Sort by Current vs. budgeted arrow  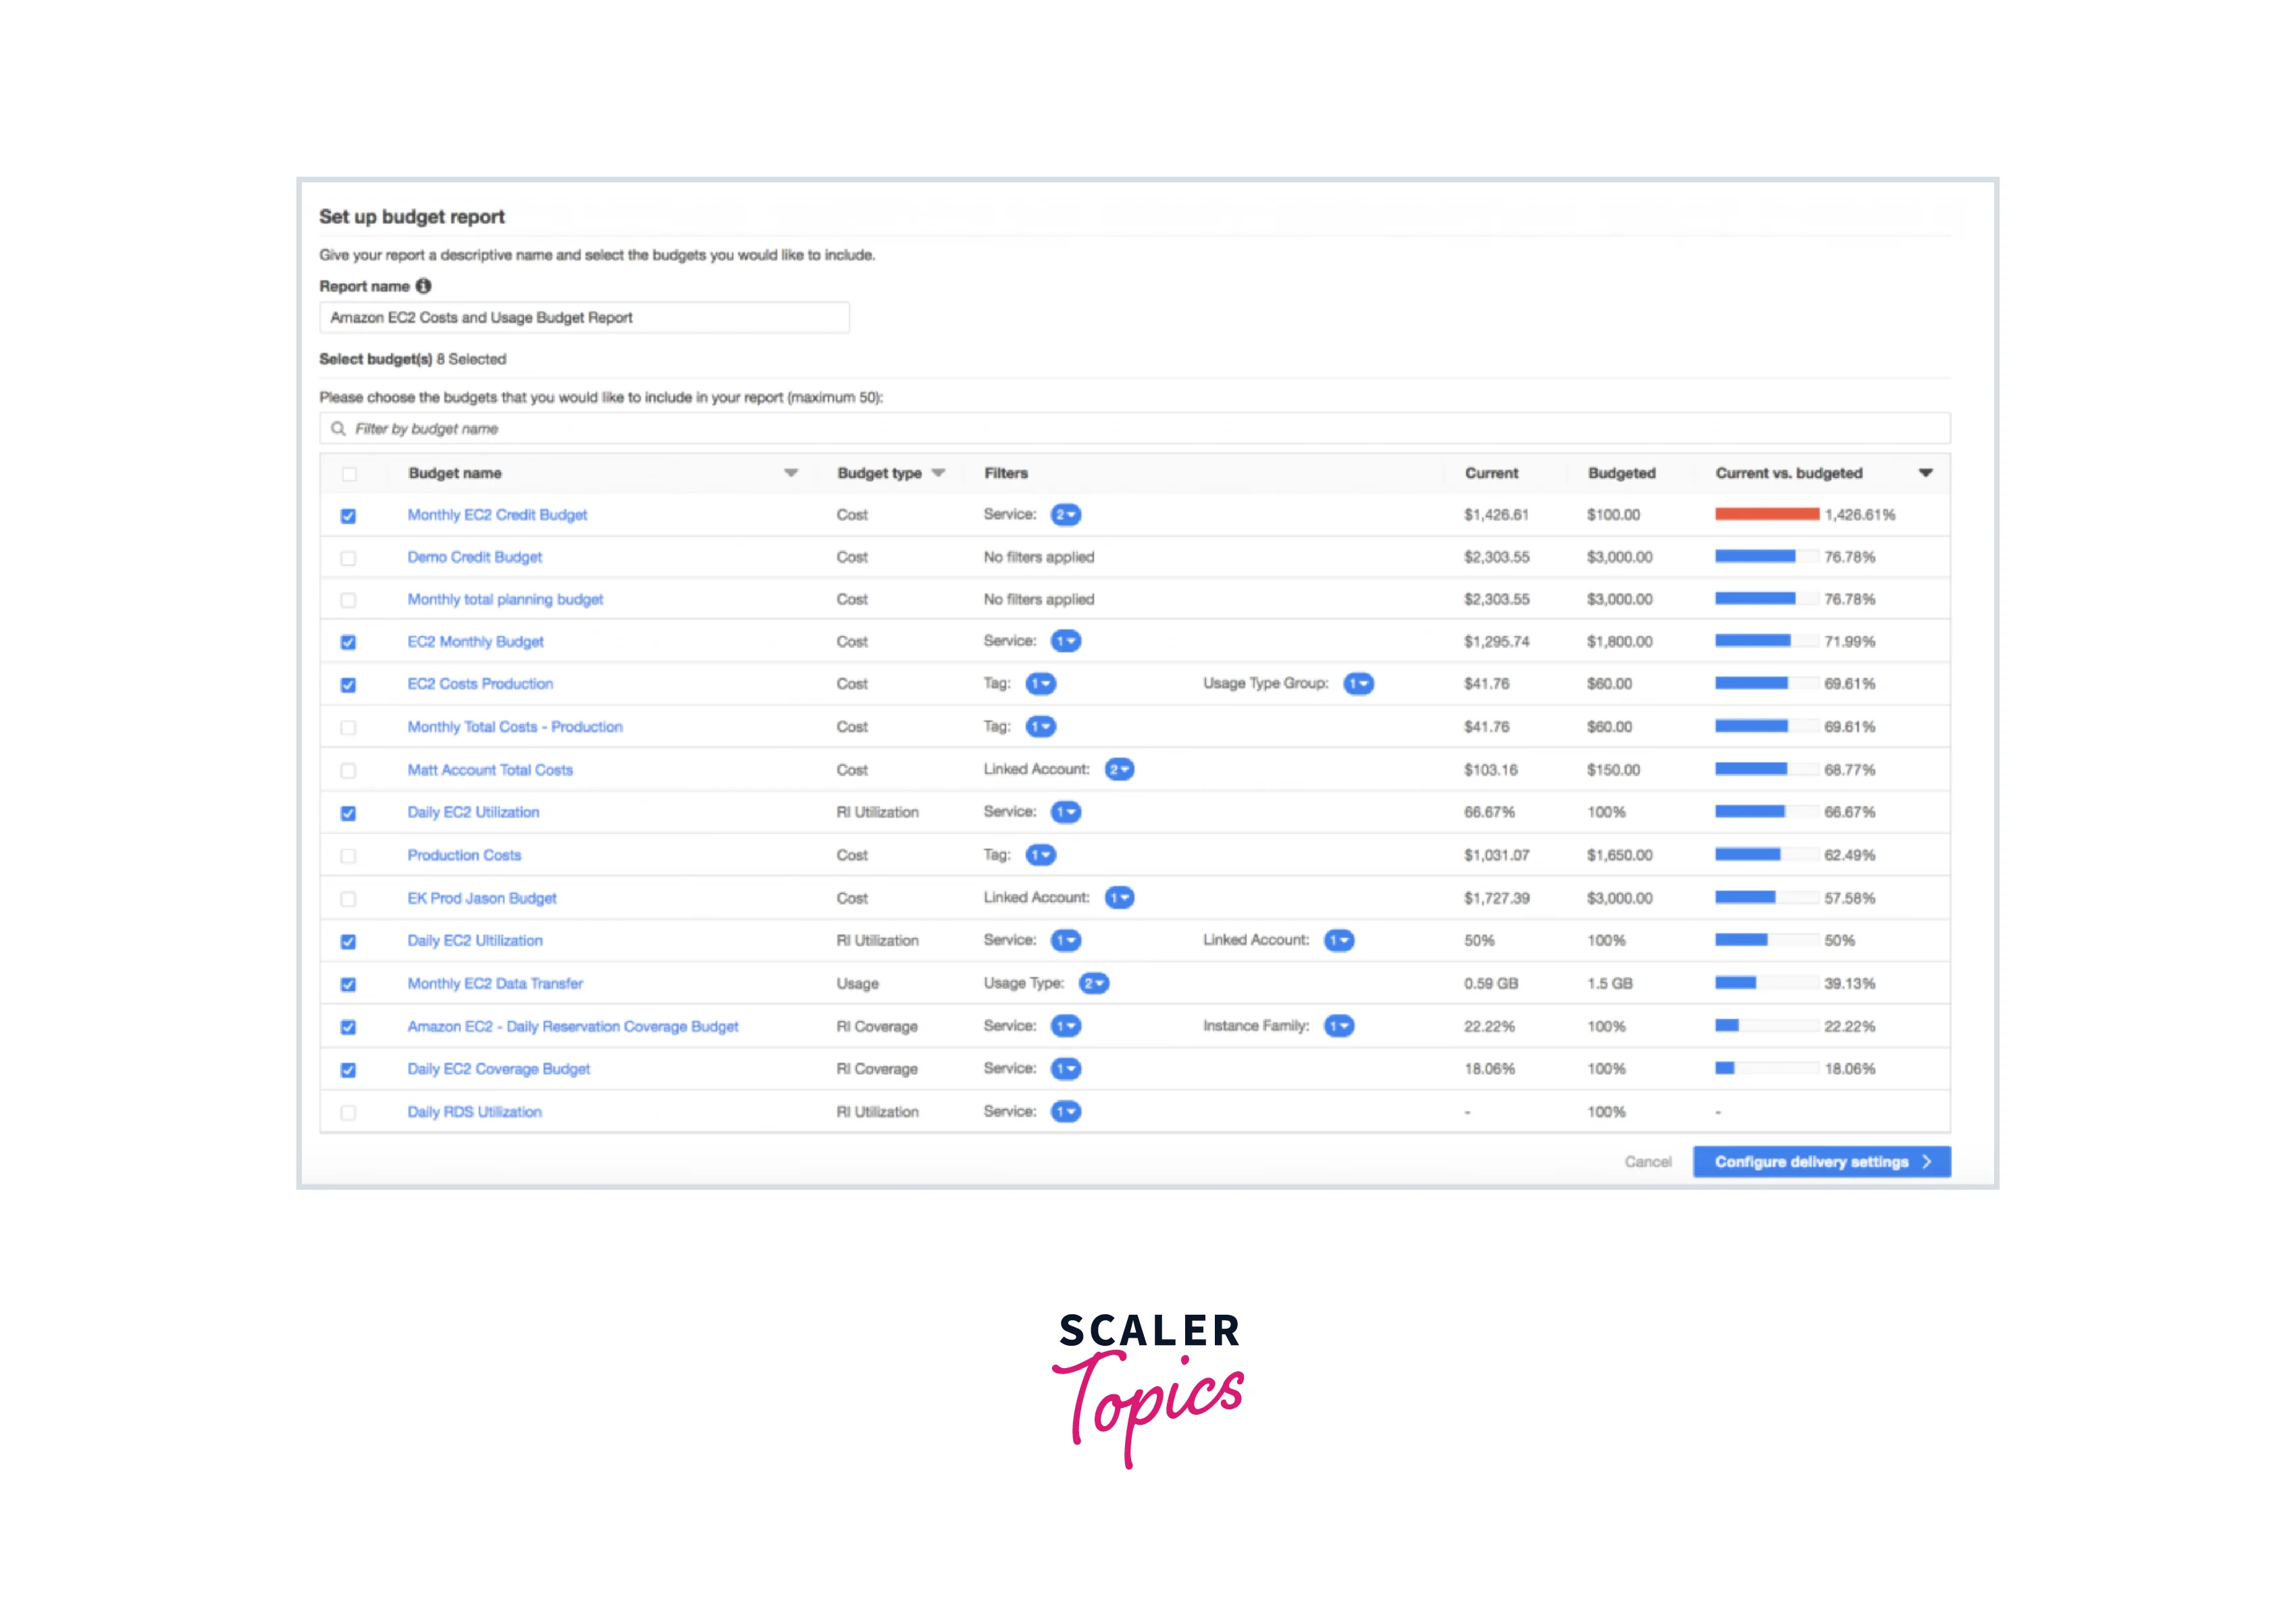pos(1925,473)
